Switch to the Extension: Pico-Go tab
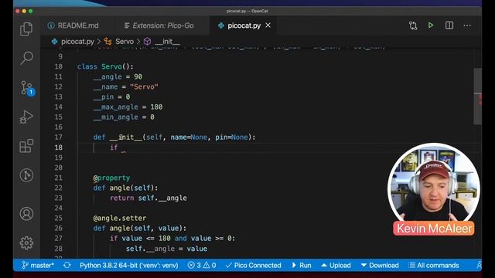Viewport: 495px width, 278px height. click(163, 25)
